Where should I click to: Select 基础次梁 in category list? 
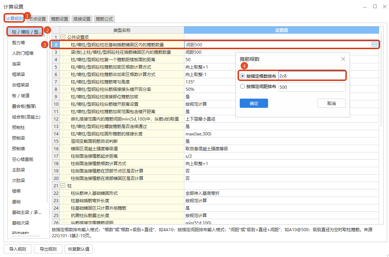coord(20,223)
